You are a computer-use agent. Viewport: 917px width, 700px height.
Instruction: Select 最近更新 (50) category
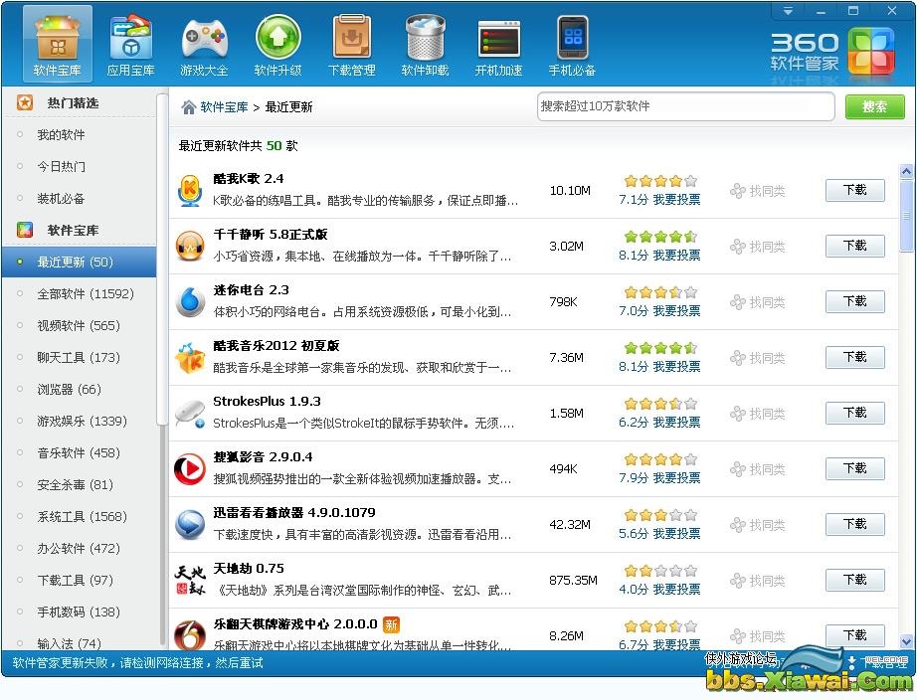click(79, 262)
